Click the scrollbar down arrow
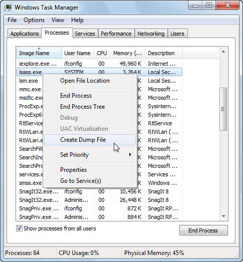 click(x=223, y=216)
